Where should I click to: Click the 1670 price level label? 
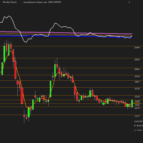click(x=137, y=89)
